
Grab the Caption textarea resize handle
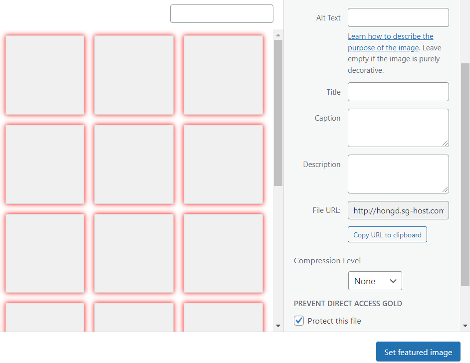point(445,144)
